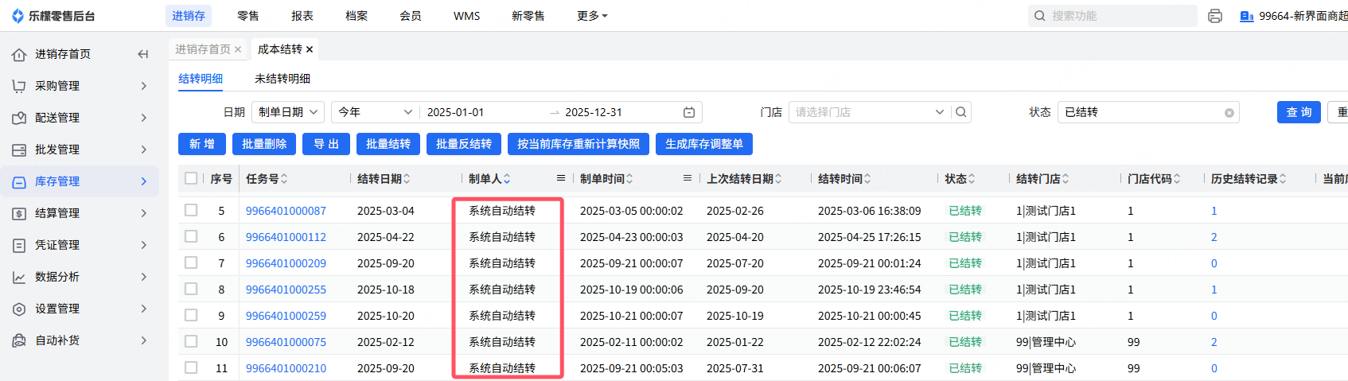The image size is (1348, 381).
Task: Click the 库存管理 sidebar icon
Action: pyautogui.click(x=19, y=181)
